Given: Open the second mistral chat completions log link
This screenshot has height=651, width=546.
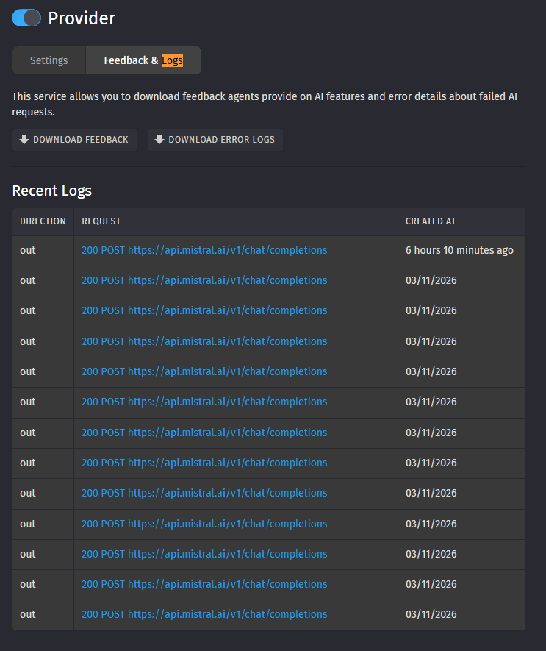Looking at the screenshot, I should (x=204, y=280).
